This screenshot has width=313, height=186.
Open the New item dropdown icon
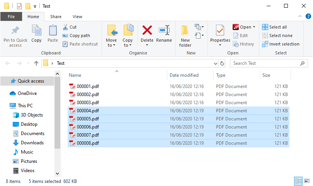click(x=199, y=27)
